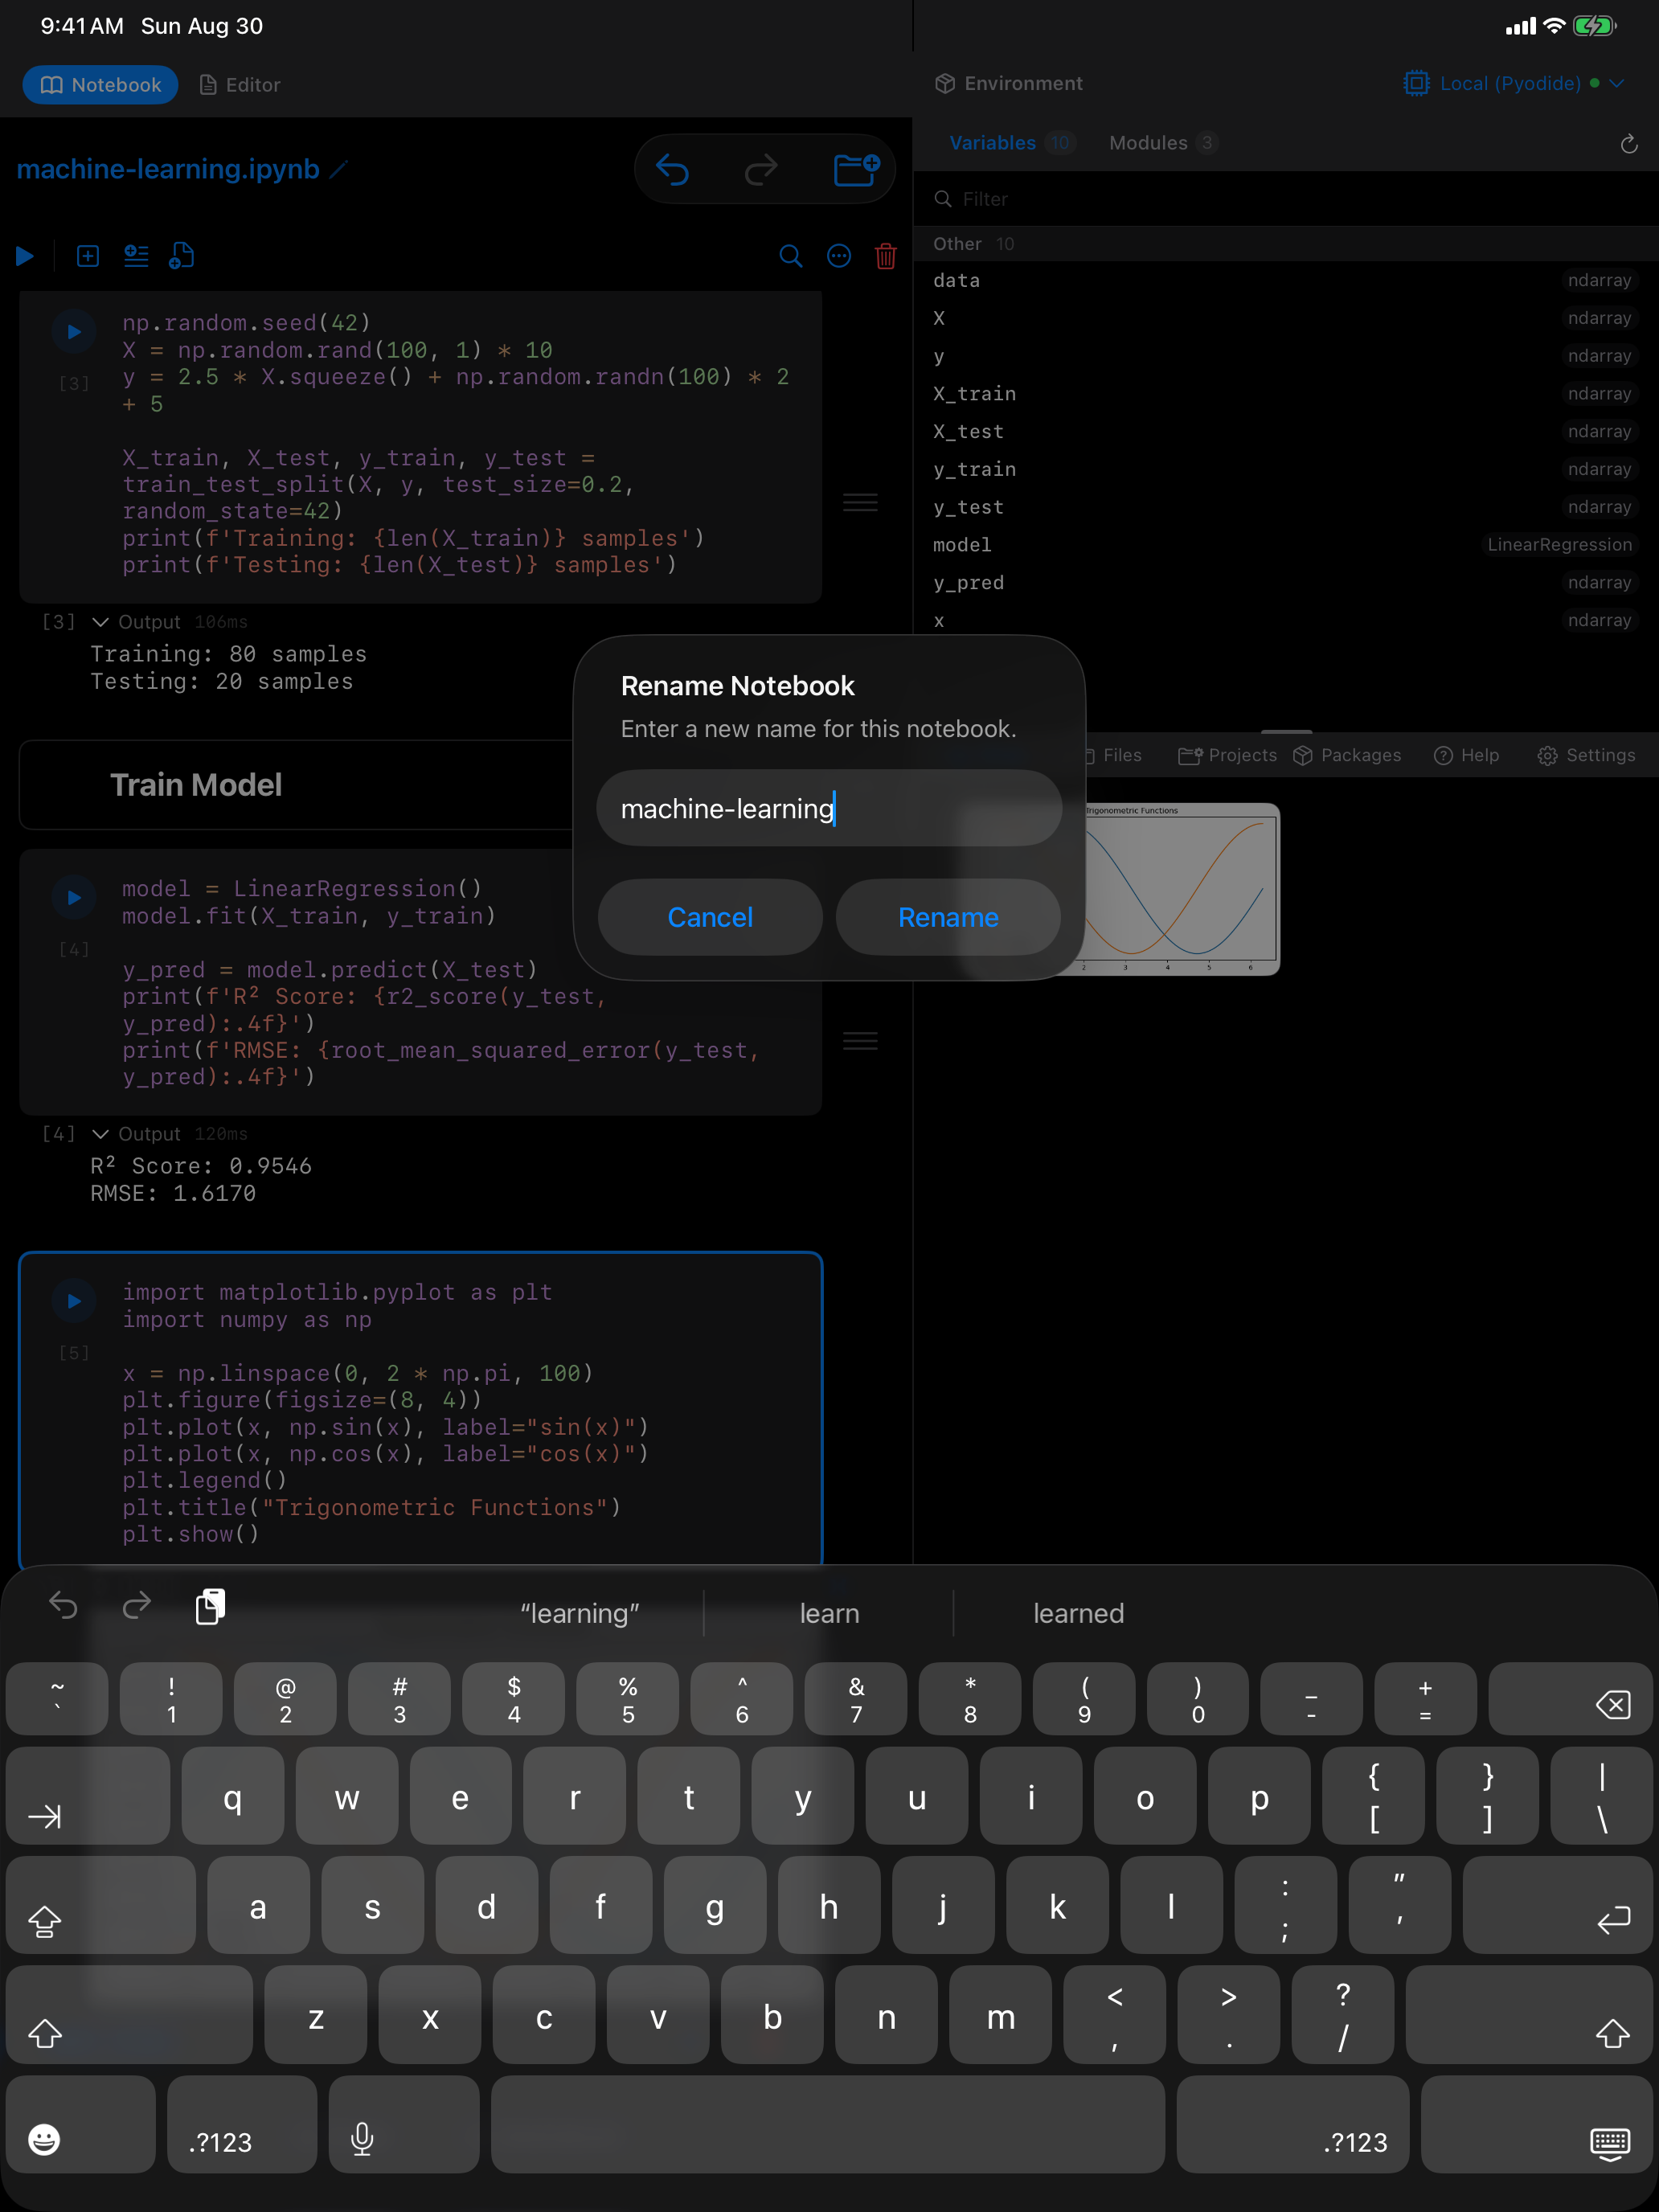Viewport: 1659px width, 2212px height.
Task: Open the more options ellipsis icon
Action: click(x=839, y=257)
